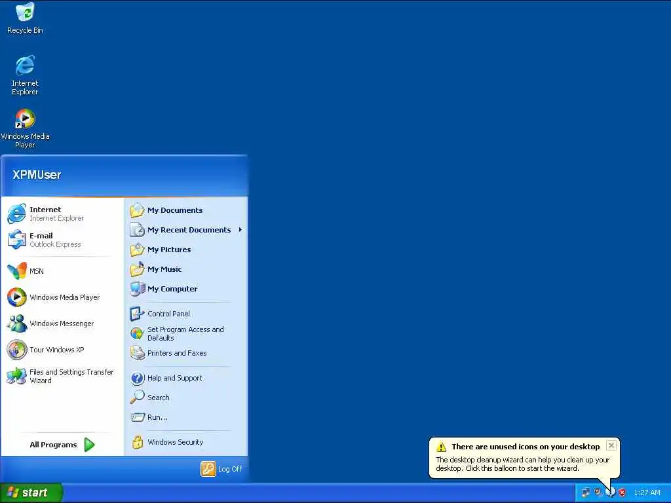This screenshot has height=503, width=671.
Task: Select the Internet Explorer desktop shortcut
Action: 25,75
